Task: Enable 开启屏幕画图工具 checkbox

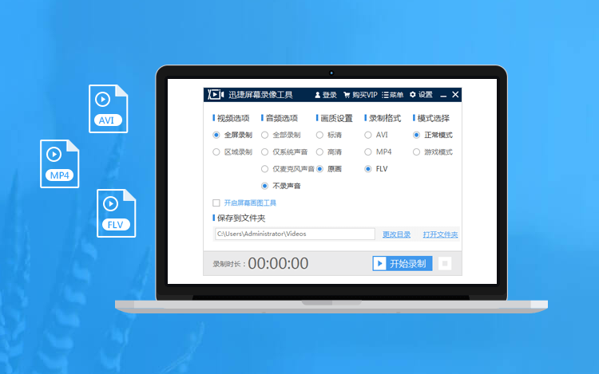Action: 216,203
